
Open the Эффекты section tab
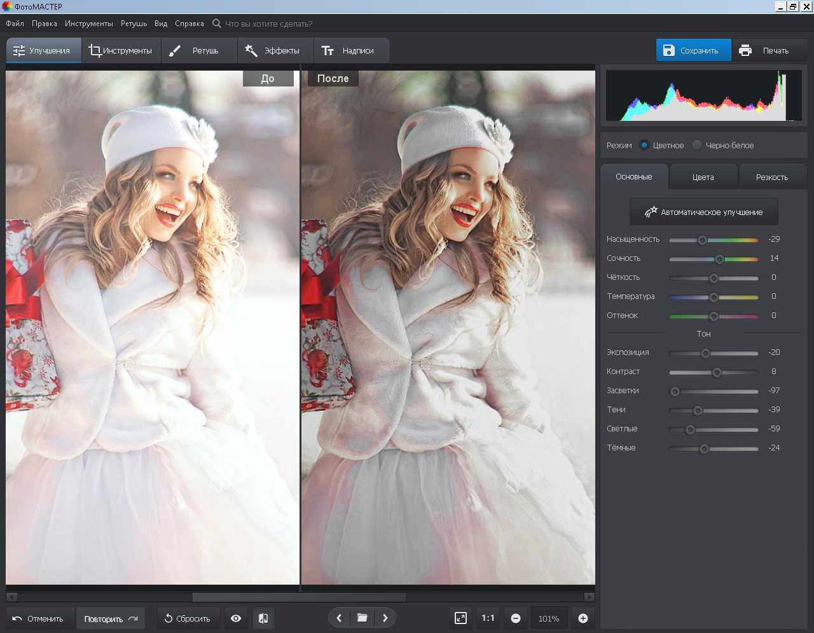click(x=273, y=50)
